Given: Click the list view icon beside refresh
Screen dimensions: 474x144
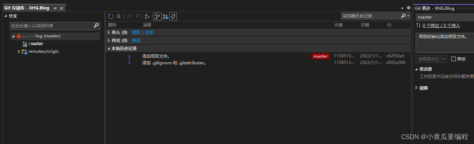Looking at the screenshot, I should [x=118, y=16].
